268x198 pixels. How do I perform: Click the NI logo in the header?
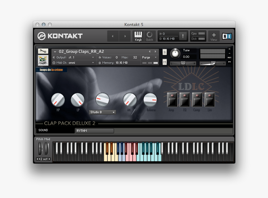point(227,36)
